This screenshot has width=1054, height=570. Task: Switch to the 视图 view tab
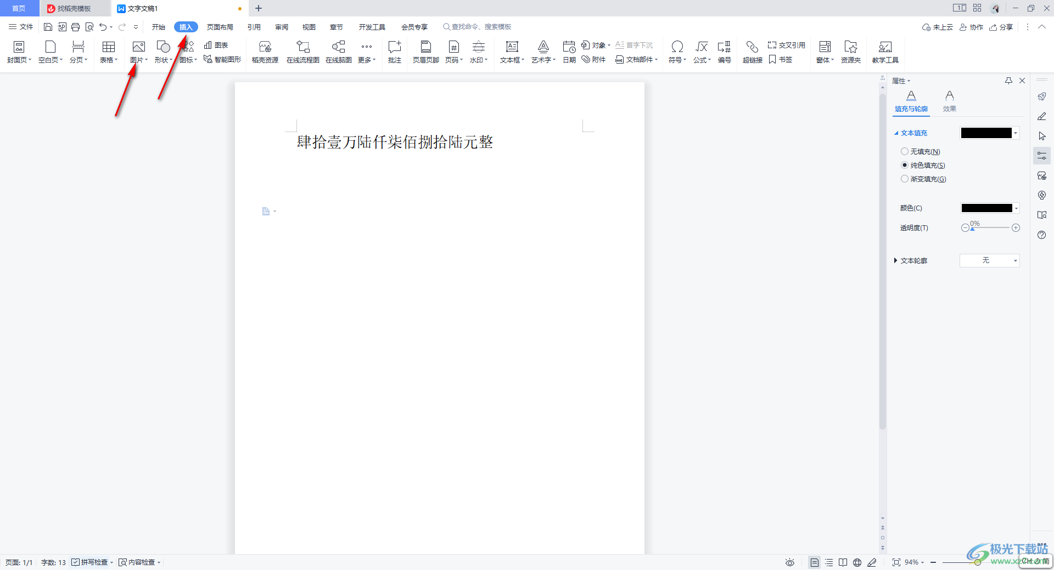tap(309, 27)
